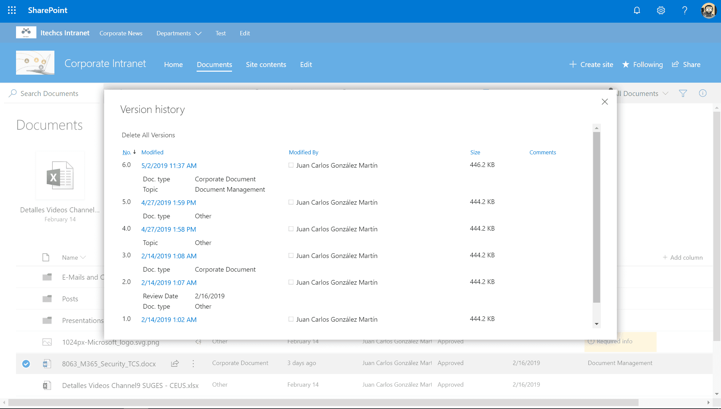Image resolution: width=721 pixels, height=409 pixels.
Task: Click the Presentations folder icon
Action: [x=47, y=320]
